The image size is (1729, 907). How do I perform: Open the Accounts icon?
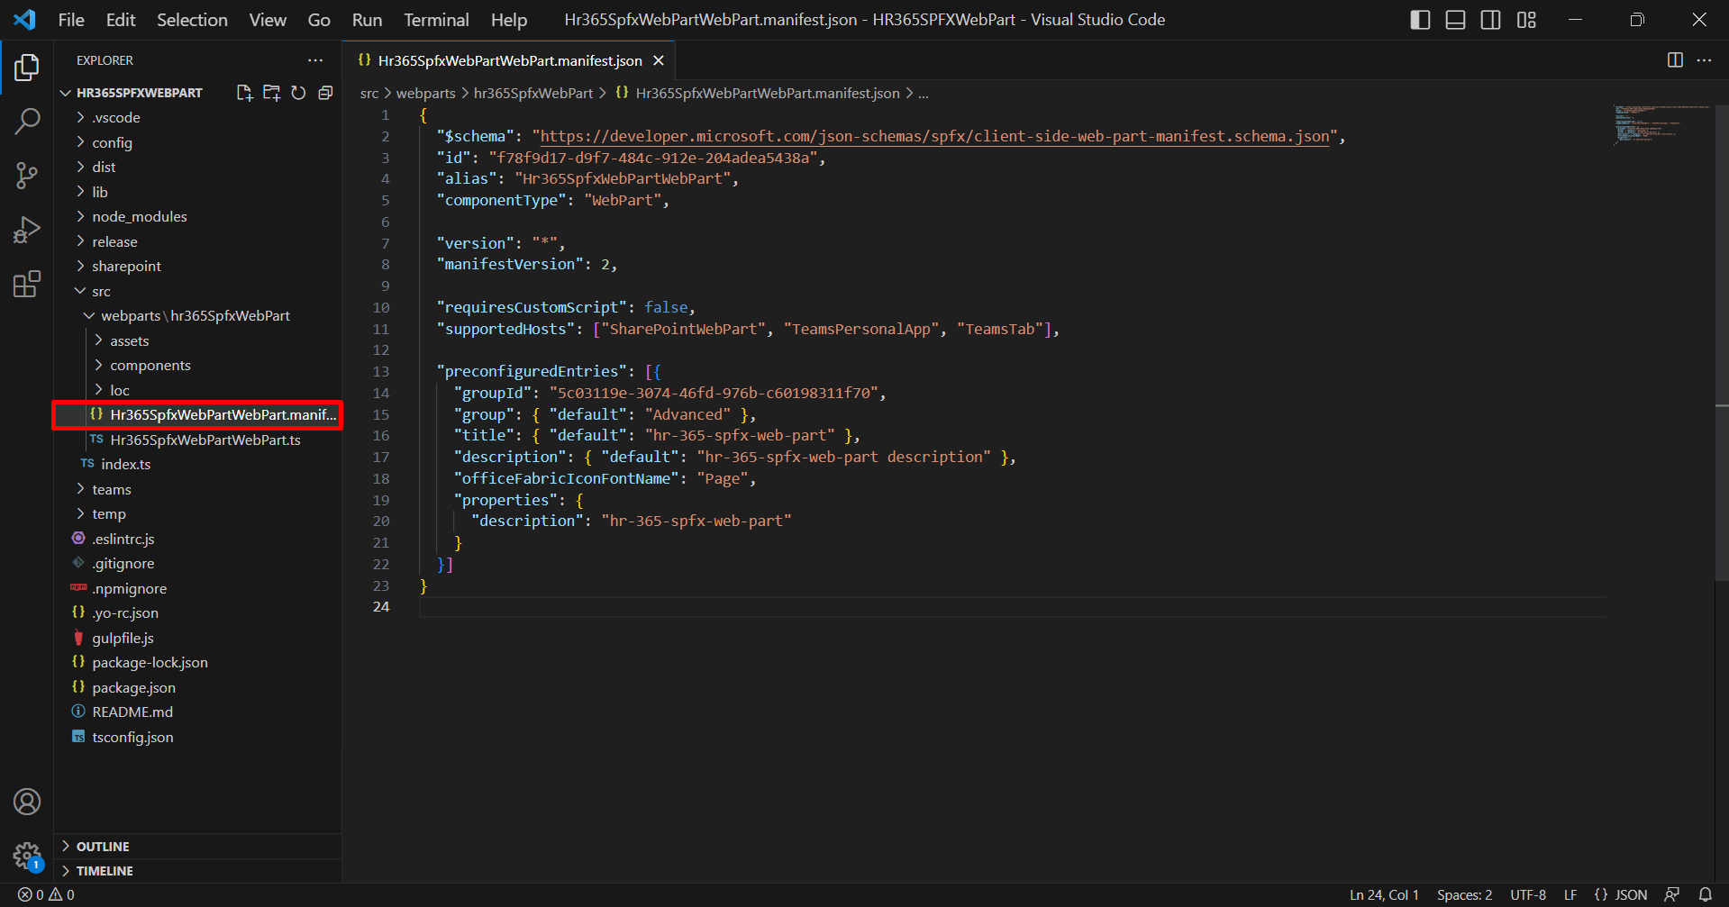(x=27, y=802)
